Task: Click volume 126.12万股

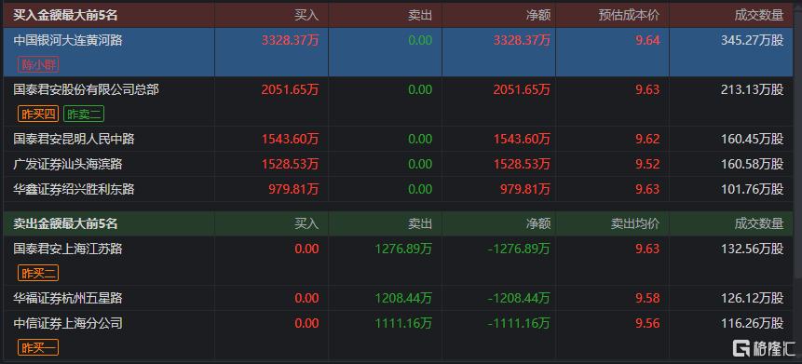Action: pyautogui.click(x=752, y=298)
